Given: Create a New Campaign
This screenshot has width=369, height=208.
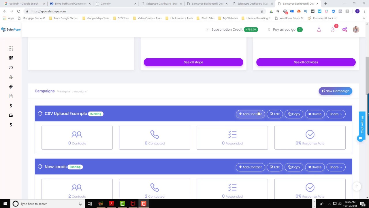Looking at the screenshot, I should 335,91.
